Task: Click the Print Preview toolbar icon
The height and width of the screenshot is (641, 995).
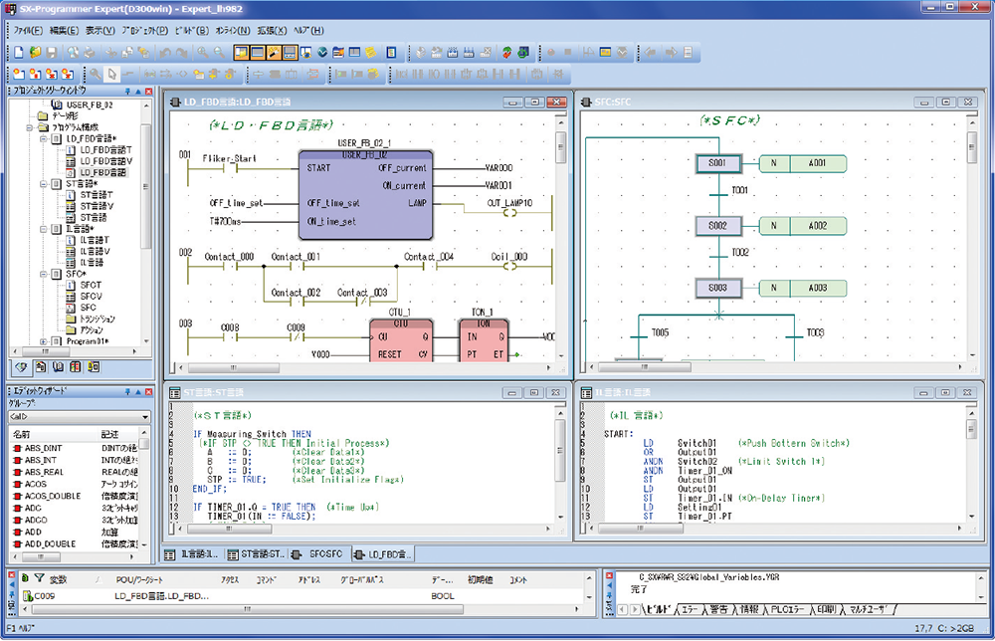Action: (74, 53)
